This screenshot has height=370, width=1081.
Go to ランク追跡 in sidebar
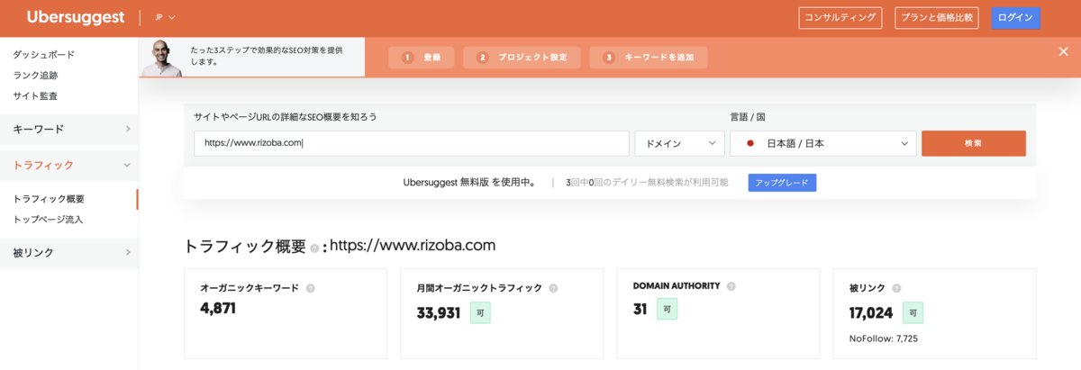35,76
